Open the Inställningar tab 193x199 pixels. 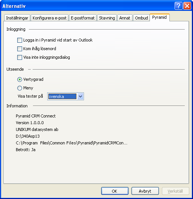pyautogui.click(x=17, y=18)
